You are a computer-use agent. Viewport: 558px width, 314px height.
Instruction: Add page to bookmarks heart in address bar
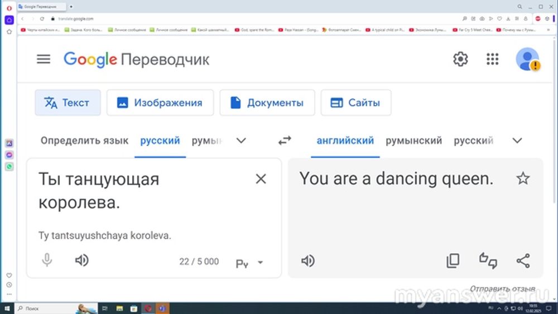pyautogui.click(x=499, y=18)
